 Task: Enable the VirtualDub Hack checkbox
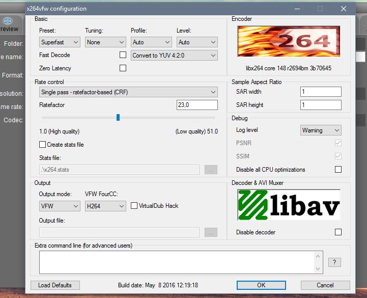pyautogui.click(x=134, y=206)
